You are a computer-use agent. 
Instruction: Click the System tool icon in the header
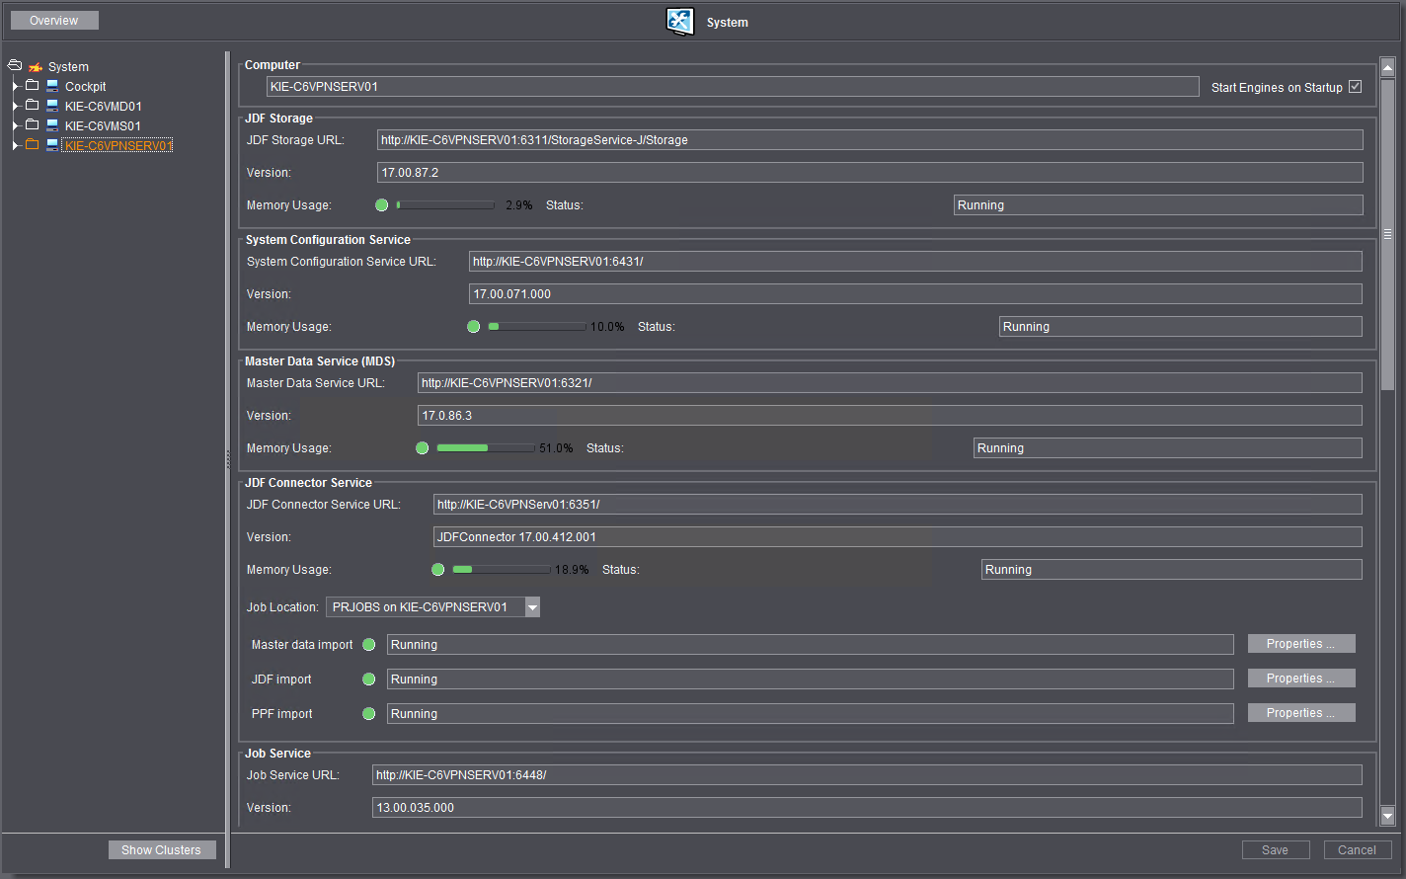(679, 21)
